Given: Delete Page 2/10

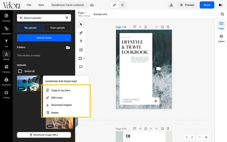Looking at the screenshot, I should point(168,128).
